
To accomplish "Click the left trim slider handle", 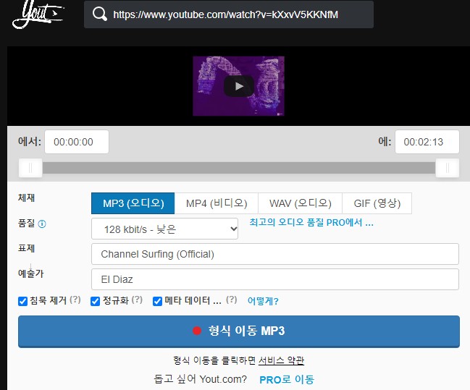I will pyautogui.click(x=30, y=168).
